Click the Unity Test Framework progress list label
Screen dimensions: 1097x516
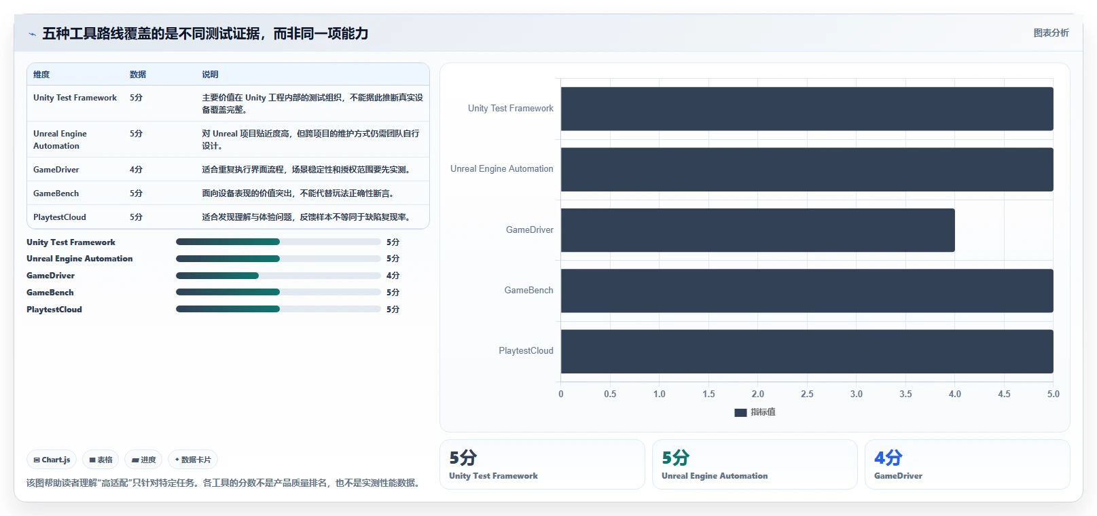(x=71, y=242)
